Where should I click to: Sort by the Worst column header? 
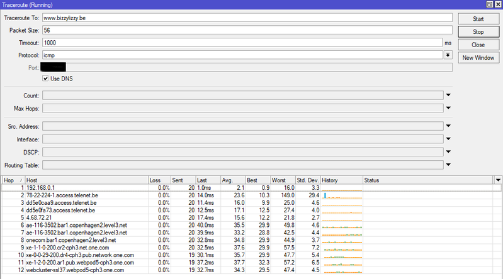coord(283,180)
